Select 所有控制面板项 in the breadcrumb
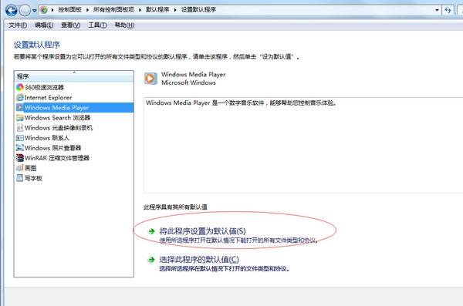This screenshot has height=306, width=463. click(x=113, y=10)
